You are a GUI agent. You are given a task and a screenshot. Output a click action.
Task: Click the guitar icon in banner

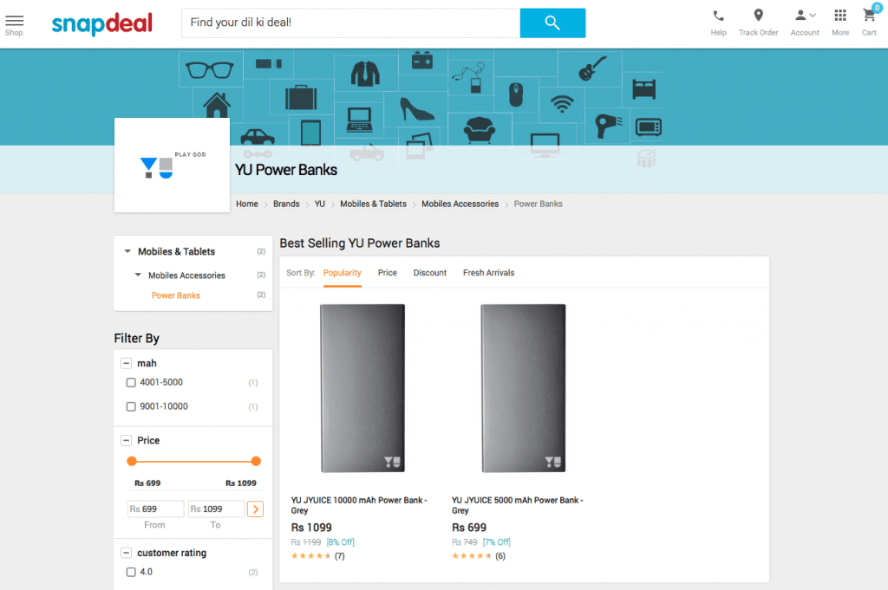pyautogui.click(x=591, y=68)
